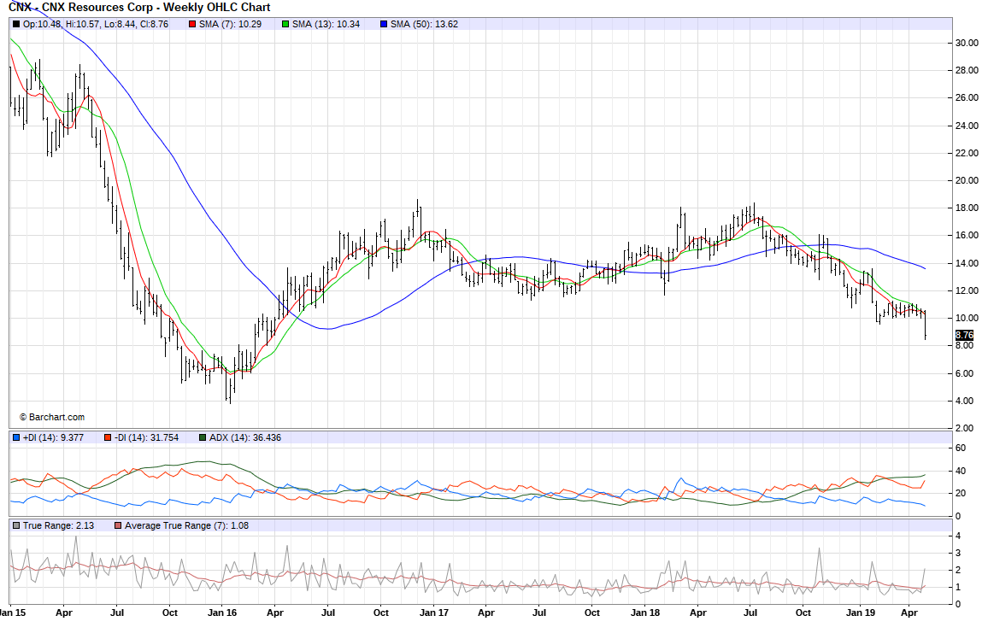The height and width of the screenshot is (639, 988).
Task: Click the 'Average True Range (7): 1.08' label
Action: pos(186,525)
